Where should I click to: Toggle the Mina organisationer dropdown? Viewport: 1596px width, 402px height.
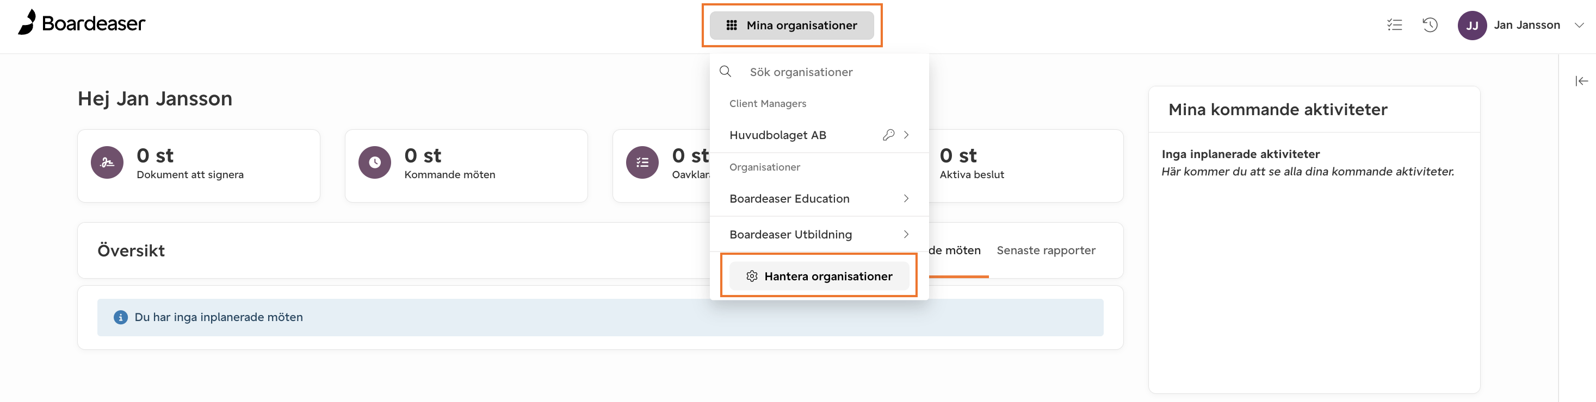[792, 26]
